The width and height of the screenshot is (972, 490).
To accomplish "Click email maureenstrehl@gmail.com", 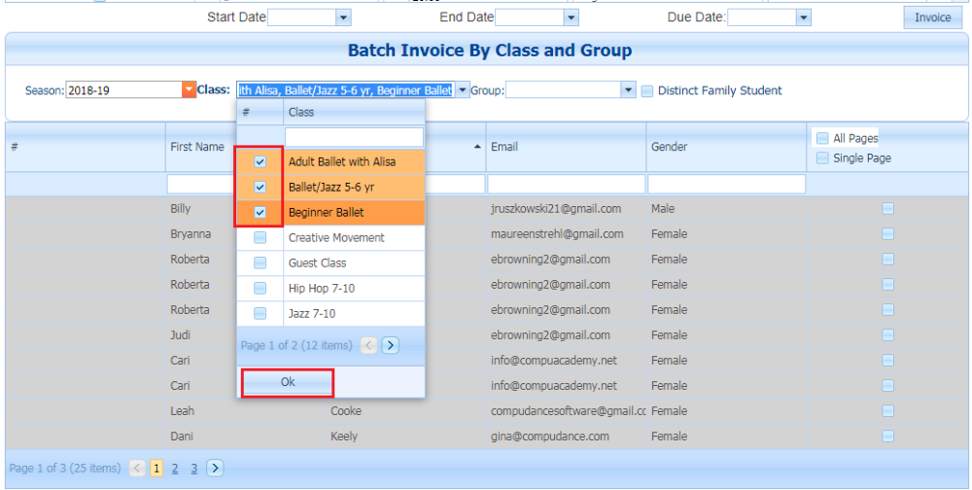I will [557, 234].
